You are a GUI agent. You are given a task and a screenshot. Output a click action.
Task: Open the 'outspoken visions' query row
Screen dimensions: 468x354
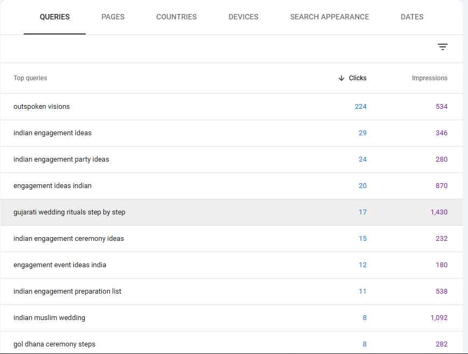(41, 107)
